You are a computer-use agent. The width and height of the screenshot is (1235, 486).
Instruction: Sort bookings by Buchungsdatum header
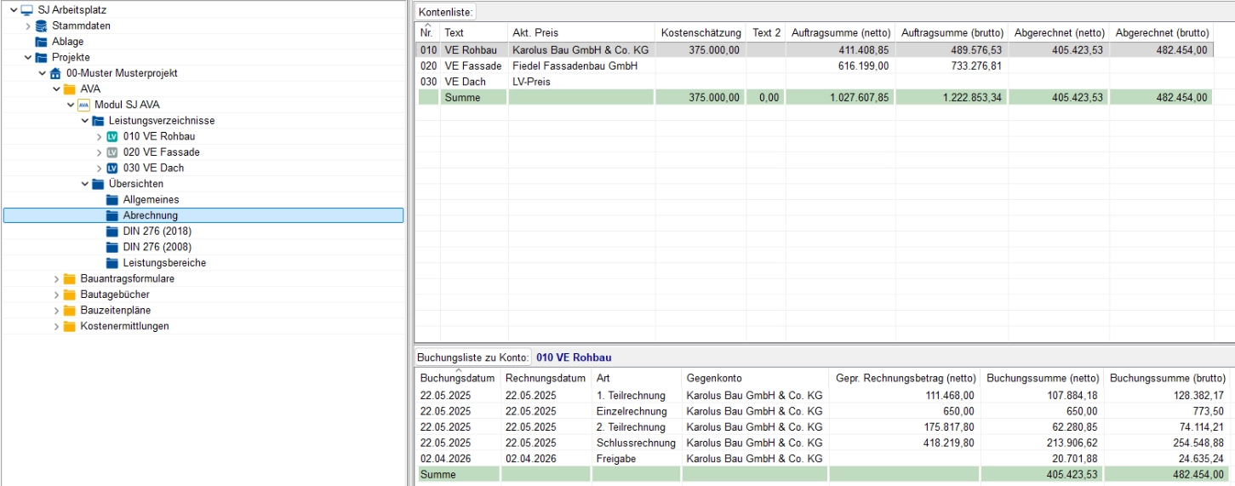click(458, 378)
